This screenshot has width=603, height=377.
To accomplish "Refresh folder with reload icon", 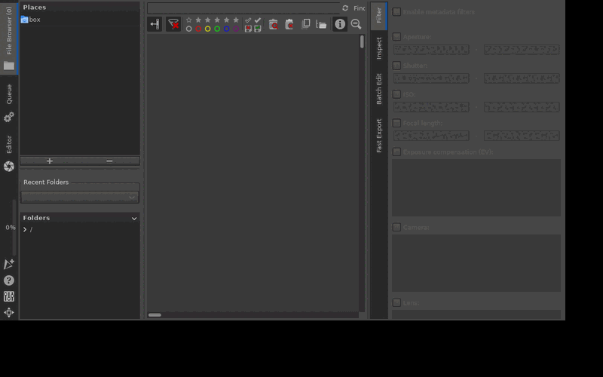I will pos(345,8).
